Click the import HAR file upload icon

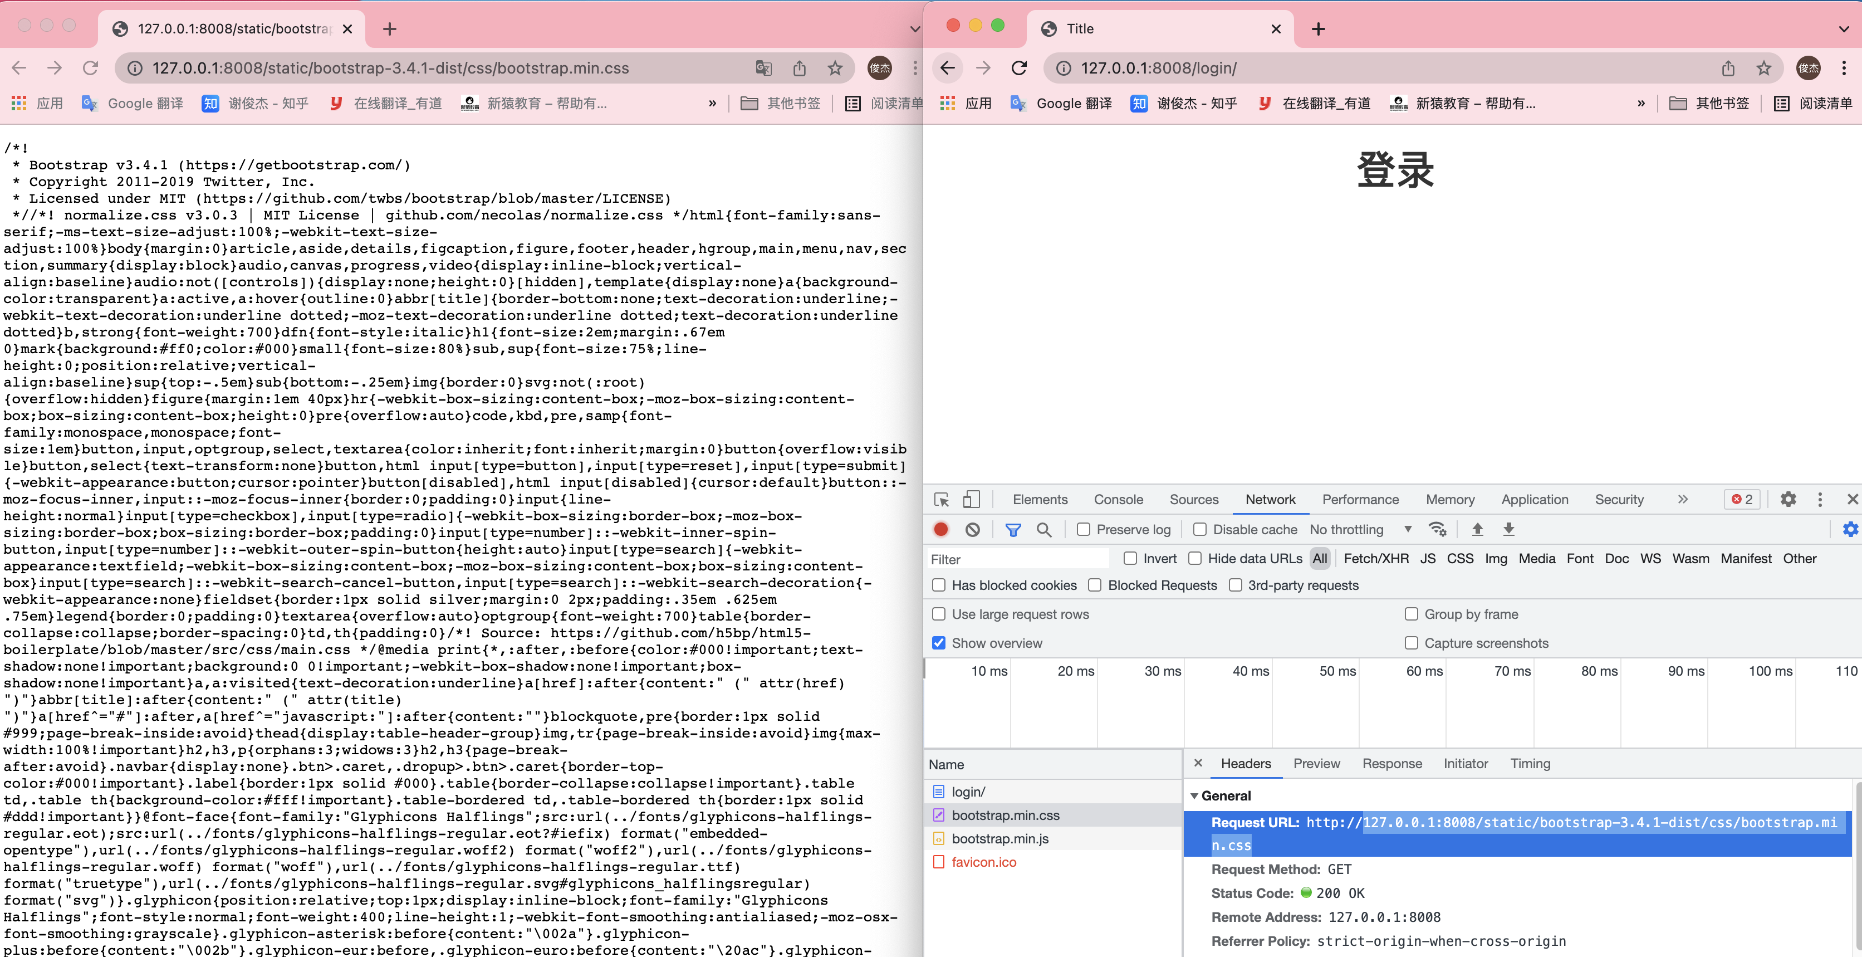click(x=1477, y=530)
